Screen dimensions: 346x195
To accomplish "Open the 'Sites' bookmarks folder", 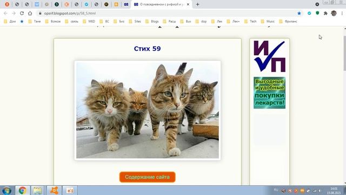I will point(135,22).
